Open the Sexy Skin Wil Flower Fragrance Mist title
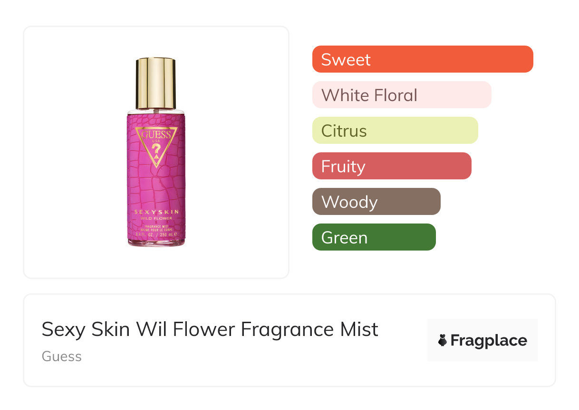The width and height of the screenshot is (579, 410). 210,329
